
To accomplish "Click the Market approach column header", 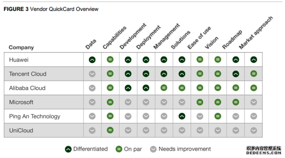I will (256, 33).
